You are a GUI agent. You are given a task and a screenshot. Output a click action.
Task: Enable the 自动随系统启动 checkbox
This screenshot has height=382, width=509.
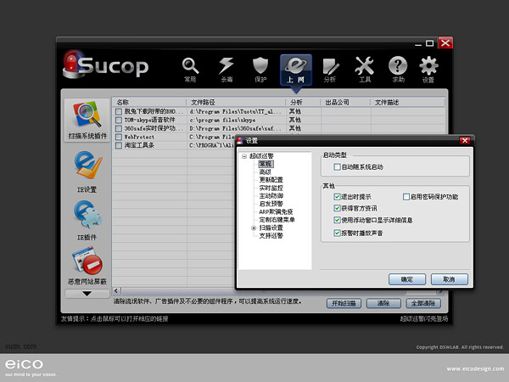click(338, 168)
